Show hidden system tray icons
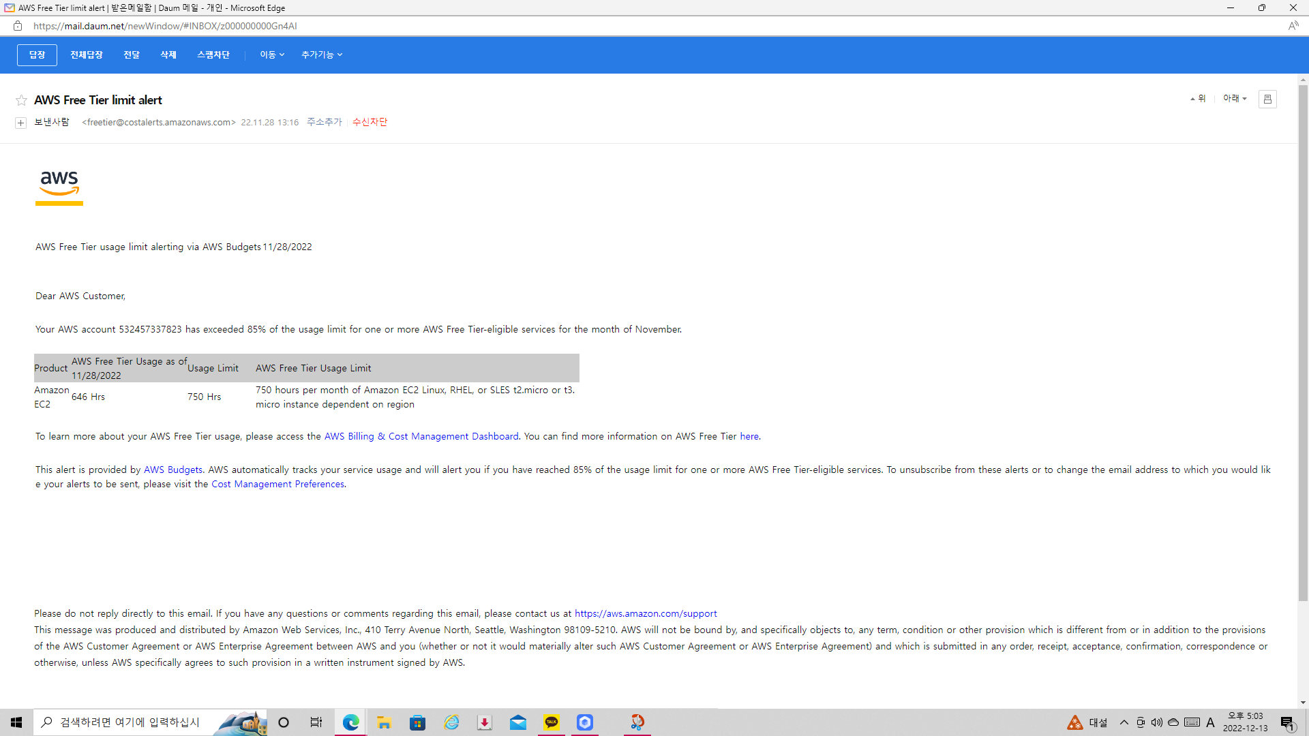This screenshot has width=1309, height=736. pos(1124,722)
